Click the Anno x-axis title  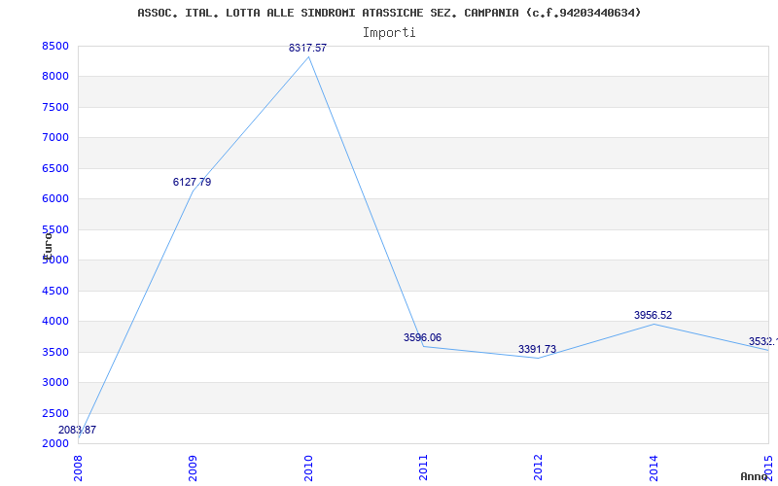[758, 476]
